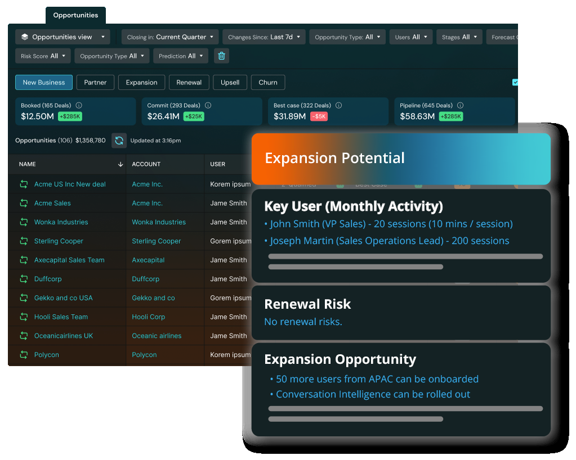This screenshot has width=576, height=460.
Task: Open the Opportunities view dropdown
Action: (x=62, y=37)
